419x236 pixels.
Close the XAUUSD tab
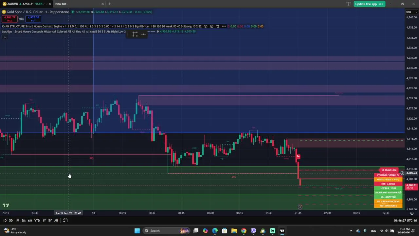pos(50,4)
